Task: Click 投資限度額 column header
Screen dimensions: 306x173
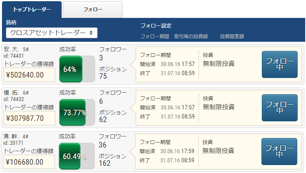Action: 232,36
